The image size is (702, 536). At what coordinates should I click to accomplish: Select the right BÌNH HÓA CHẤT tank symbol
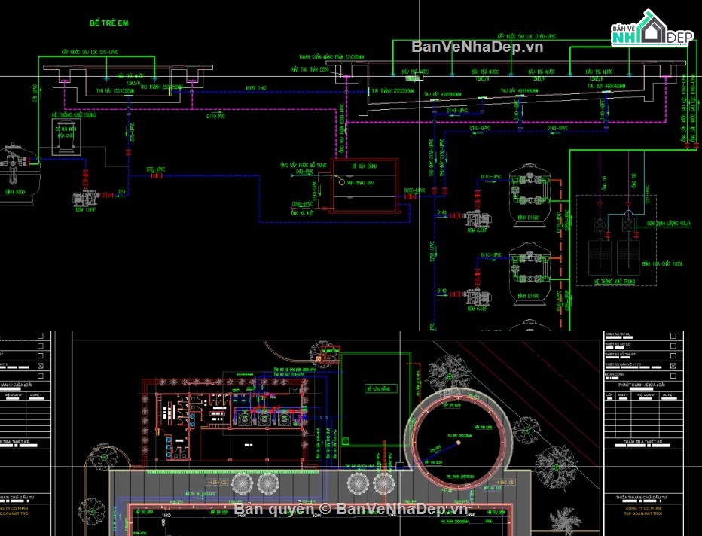pyautogui.click(x=629, y=257)
